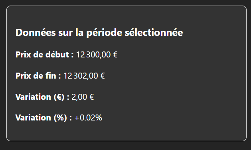Click the euro sign after 12 300,00
251x150 pixels.
pos(115,55)
